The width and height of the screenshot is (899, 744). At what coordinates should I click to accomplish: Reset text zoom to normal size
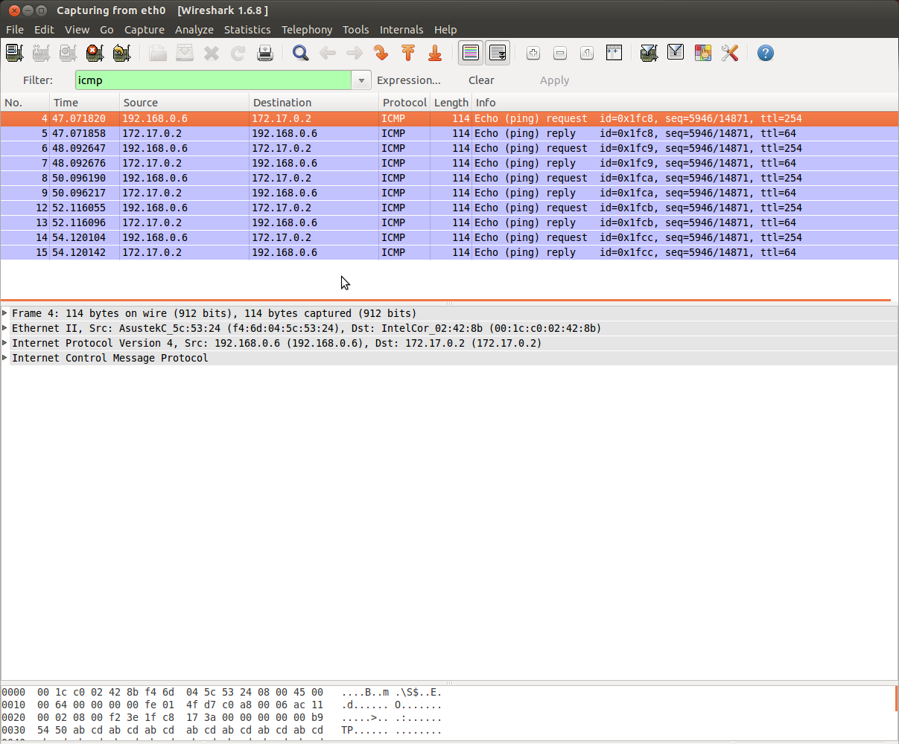tap(587, 53)
